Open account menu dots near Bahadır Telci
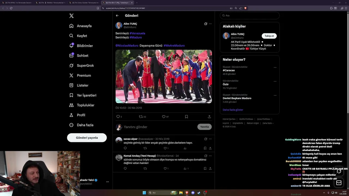 point(107,182)
